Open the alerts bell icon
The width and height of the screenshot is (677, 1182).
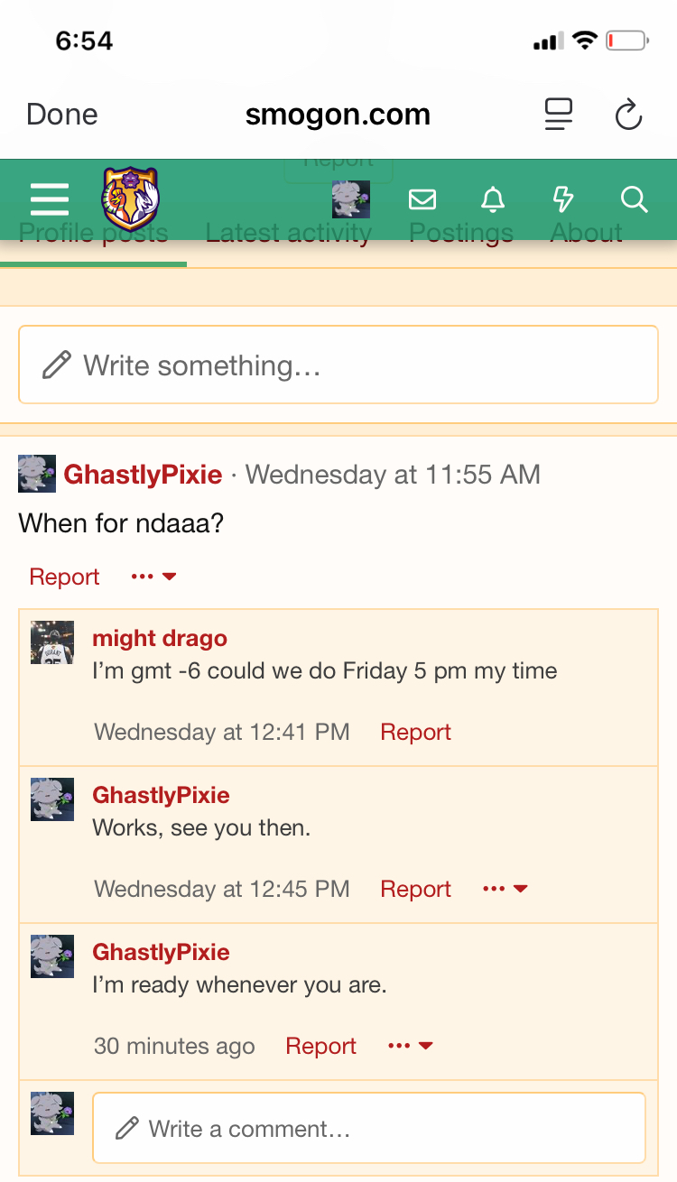coord(493,199)
